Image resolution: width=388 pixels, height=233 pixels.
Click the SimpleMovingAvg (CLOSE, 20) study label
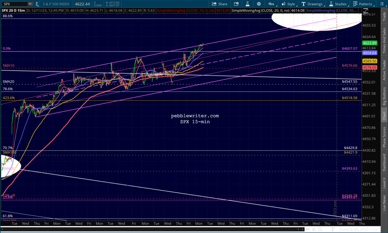[x=260, y=10]
